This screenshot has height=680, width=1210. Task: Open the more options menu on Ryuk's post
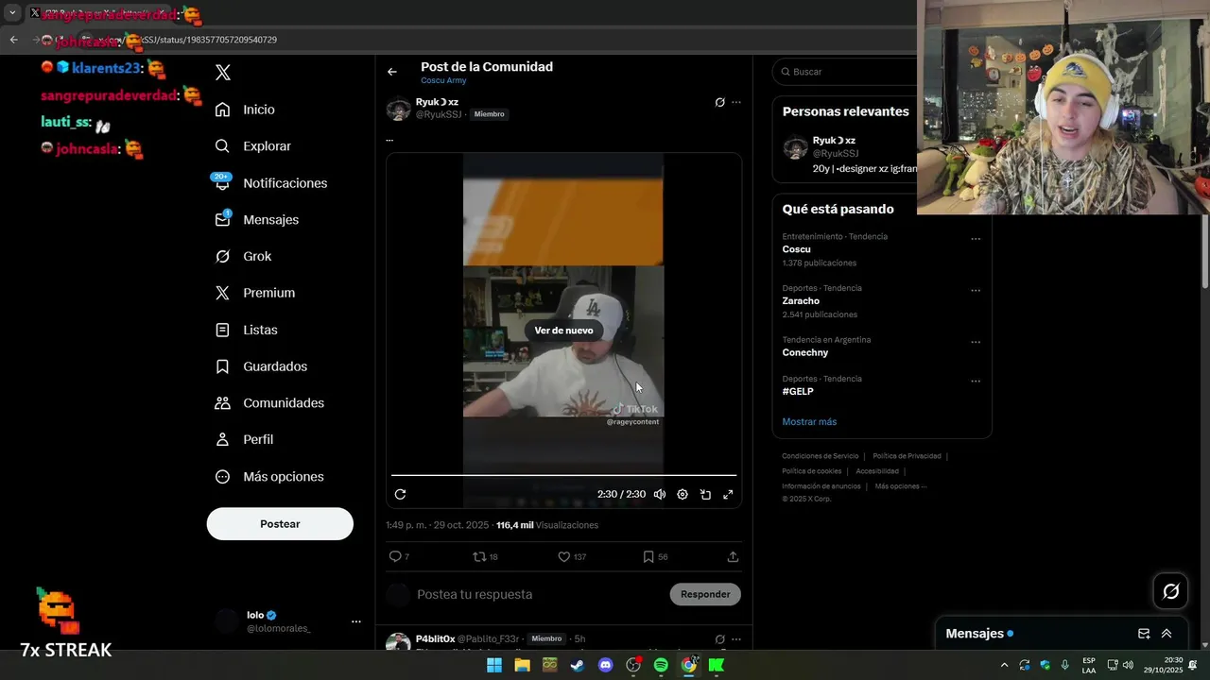click(x=736, y=102)
